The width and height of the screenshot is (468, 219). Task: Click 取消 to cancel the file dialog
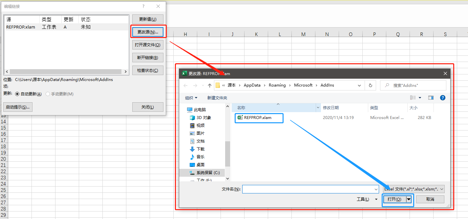point(430,199)
